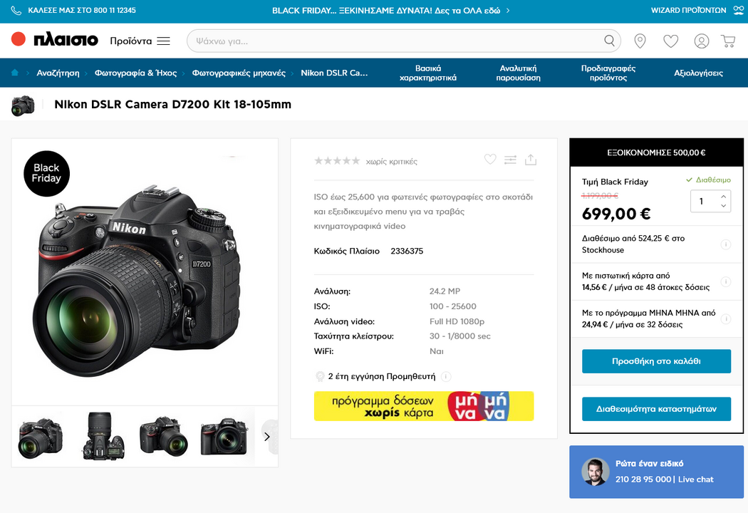Open χωρίς κριτικές reviews link
Image resolution: width=748 pixels, height=513 pixels.
click(x=392, y=162)
